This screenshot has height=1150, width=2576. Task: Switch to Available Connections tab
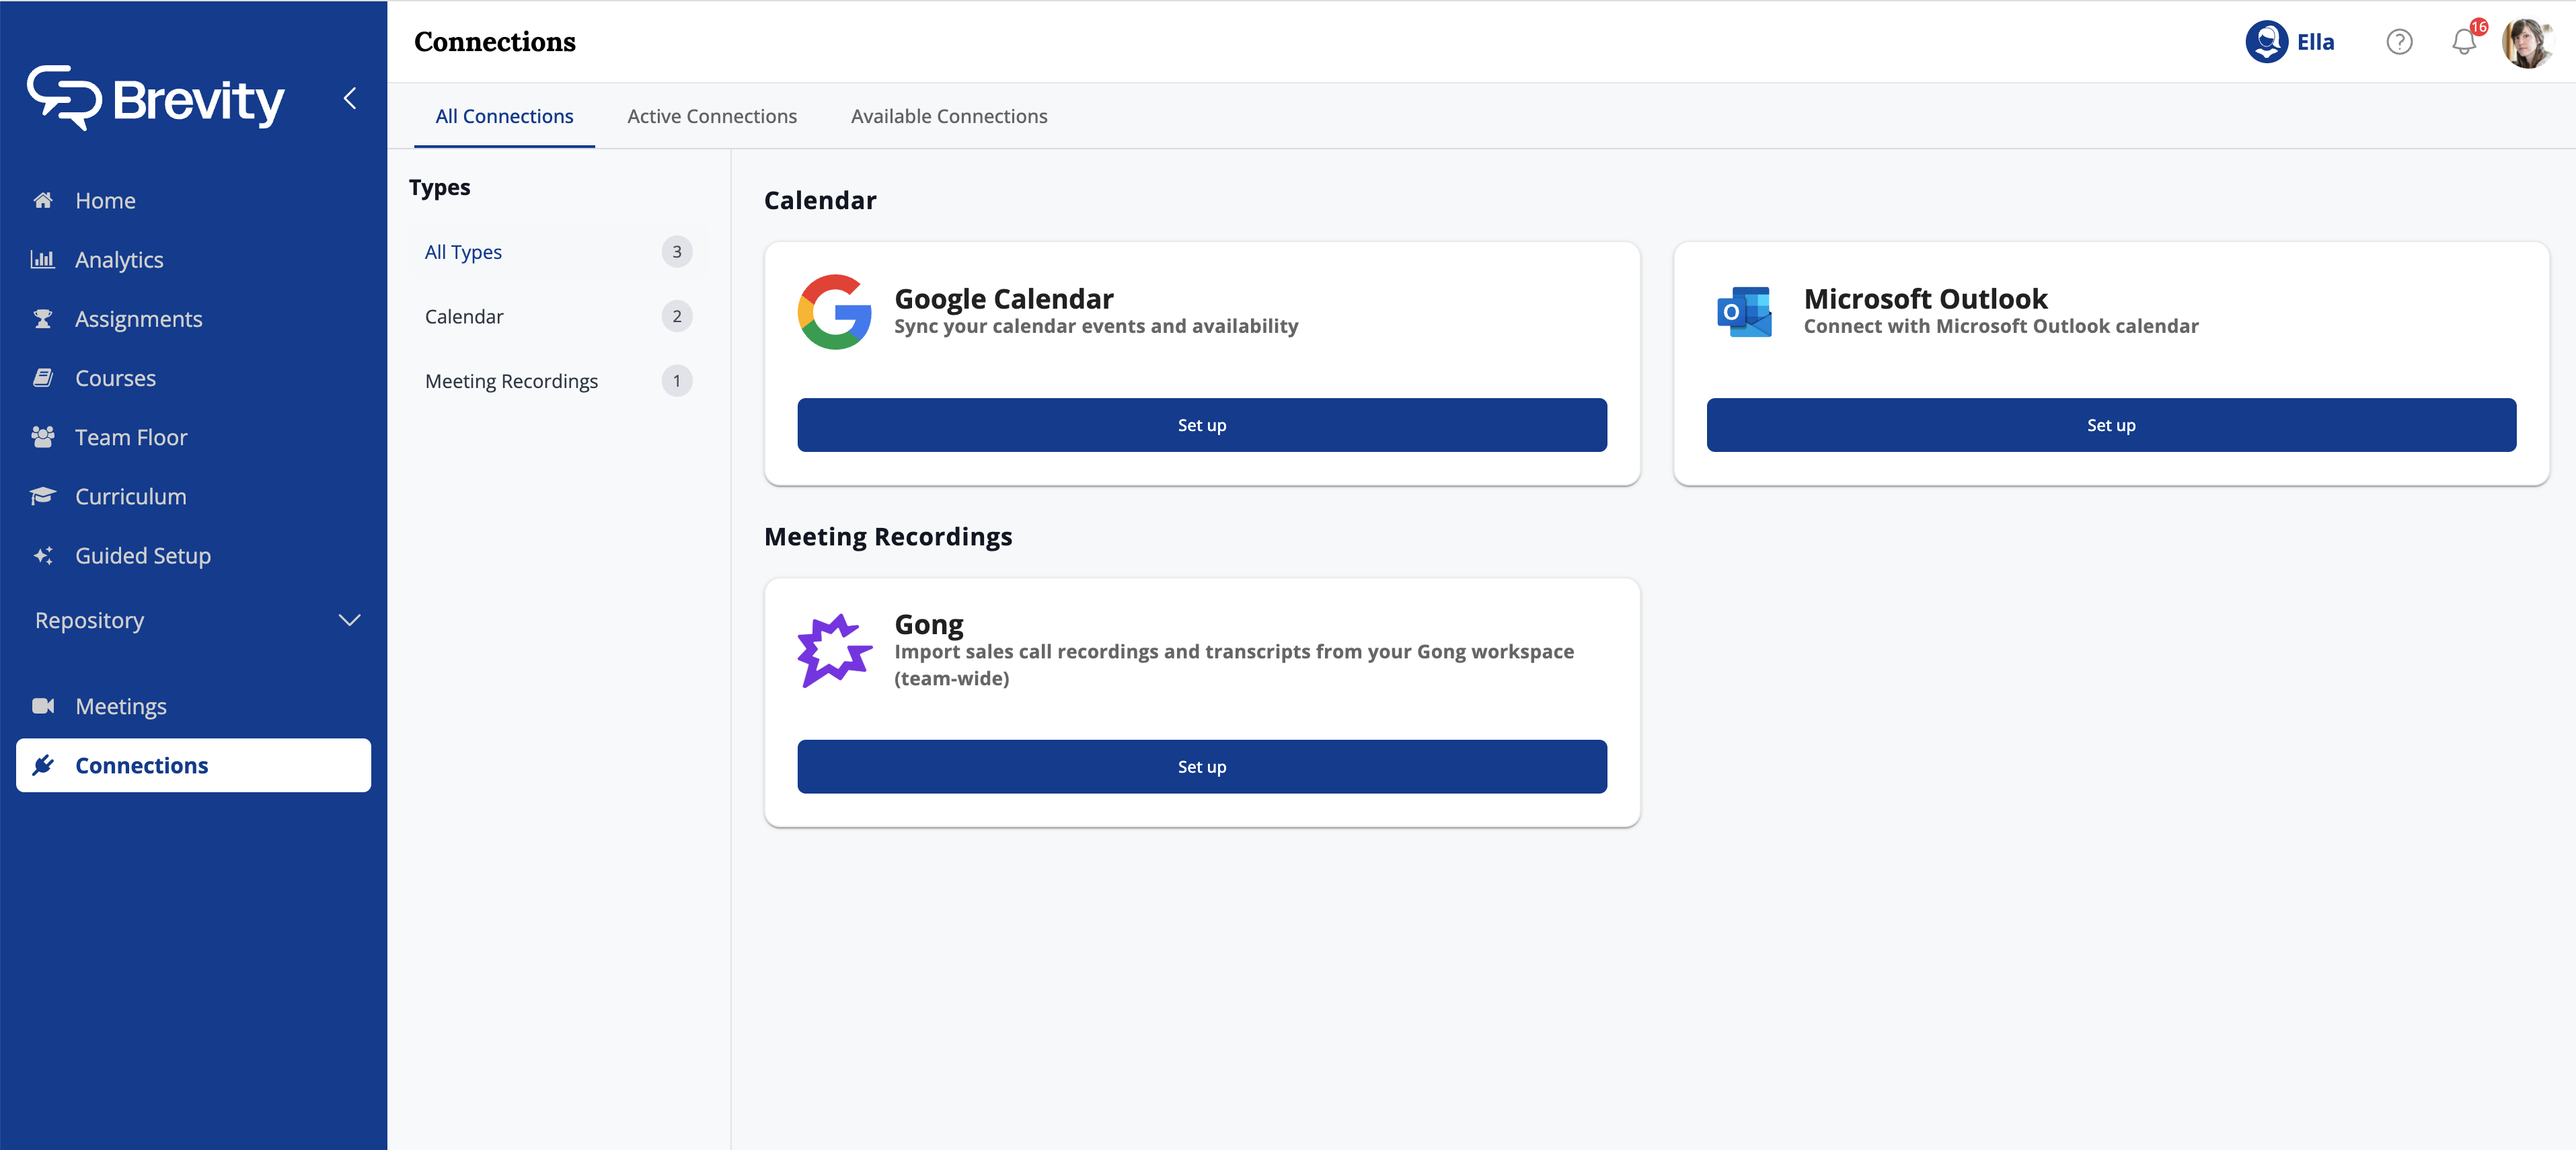948,116
